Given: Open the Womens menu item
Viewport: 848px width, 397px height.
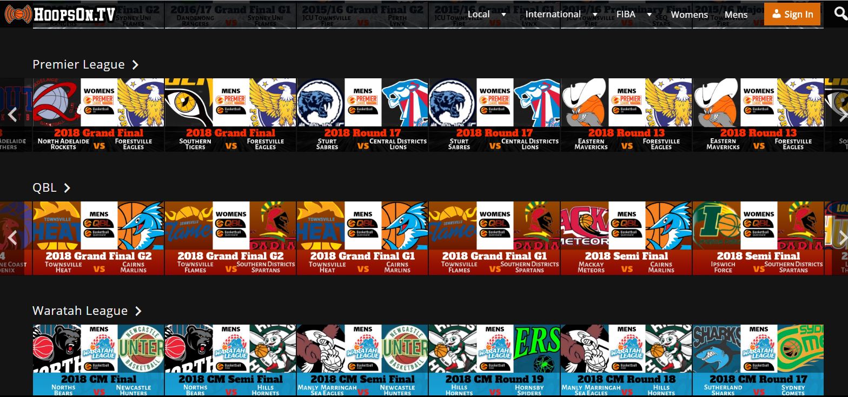Looking at the screenshot, I should (x=689, y=15).
